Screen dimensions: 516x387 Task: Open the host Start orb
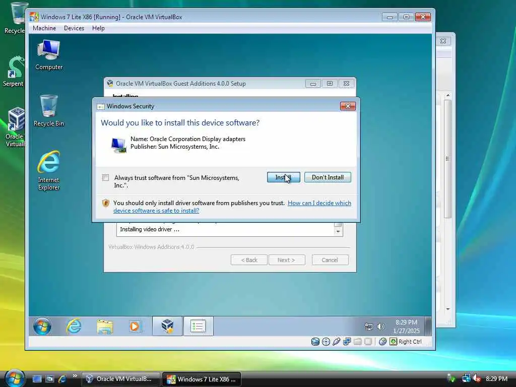[14, 378]
